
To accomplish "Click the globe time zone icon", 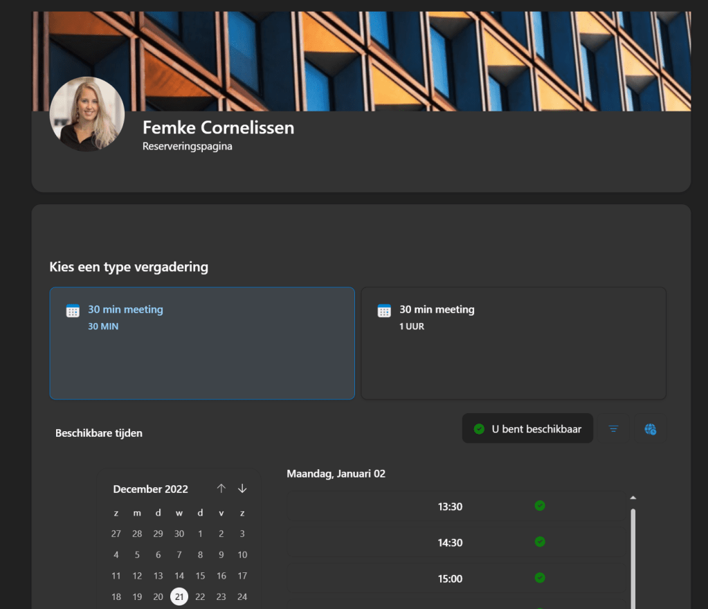I will click(650, 429).
